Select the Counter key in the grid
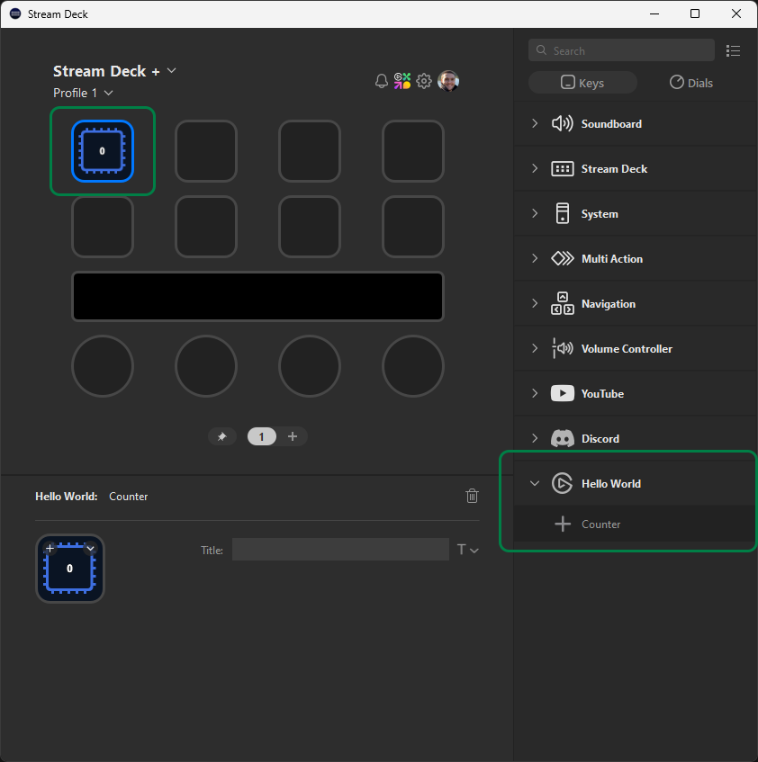Screen dimensions: 758x762 [102, 150]
